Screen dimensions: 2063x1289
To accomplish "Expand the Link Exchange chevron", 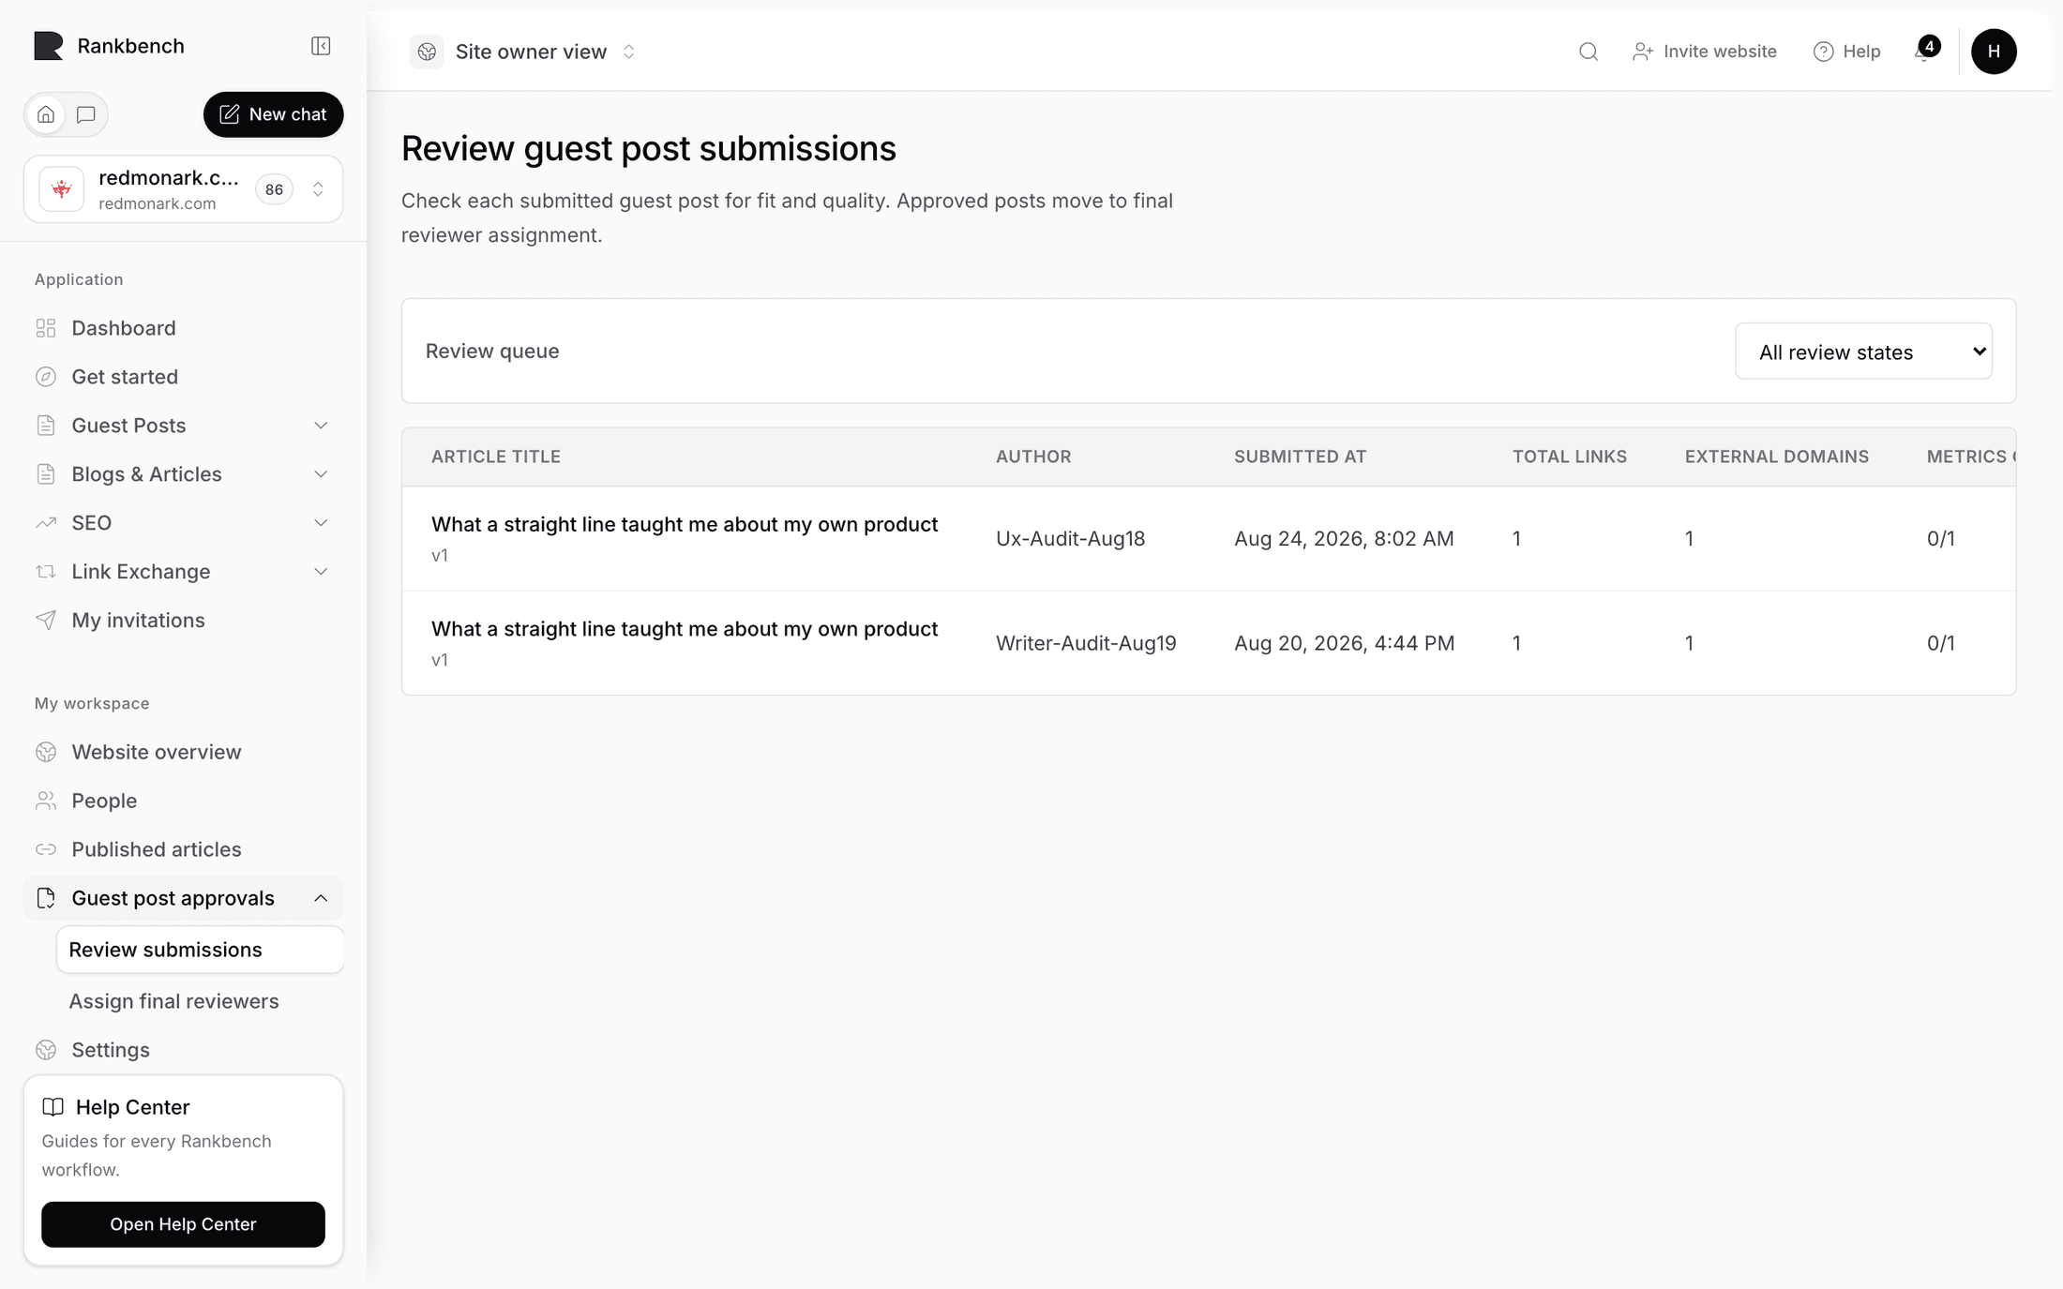I will tap(321, 572).
